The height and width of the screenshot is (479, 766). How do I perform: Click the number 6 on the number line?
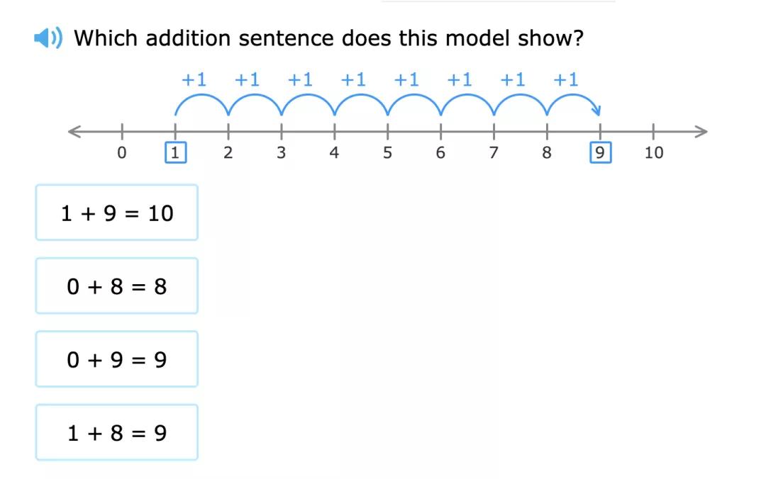440,152
